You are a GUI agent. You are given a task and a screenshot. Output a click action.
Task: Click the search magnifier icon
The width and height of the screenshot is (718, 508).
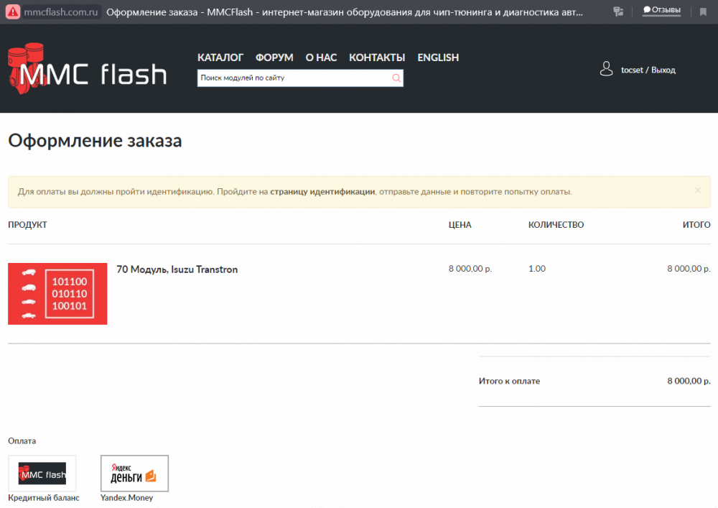(396, 78)
